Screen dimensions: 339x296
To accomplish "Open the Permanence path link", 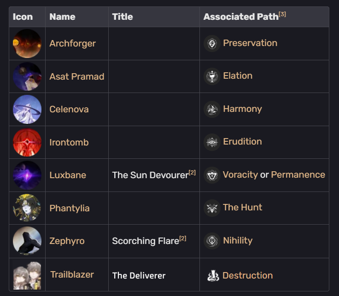I will tap(298, 174).
